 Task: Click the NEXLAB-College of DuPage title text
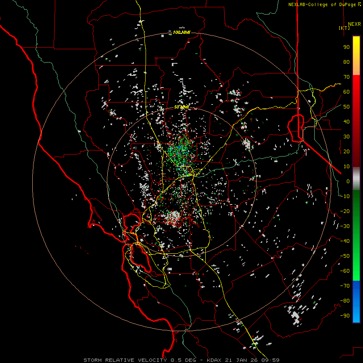(x=325, y=4)
